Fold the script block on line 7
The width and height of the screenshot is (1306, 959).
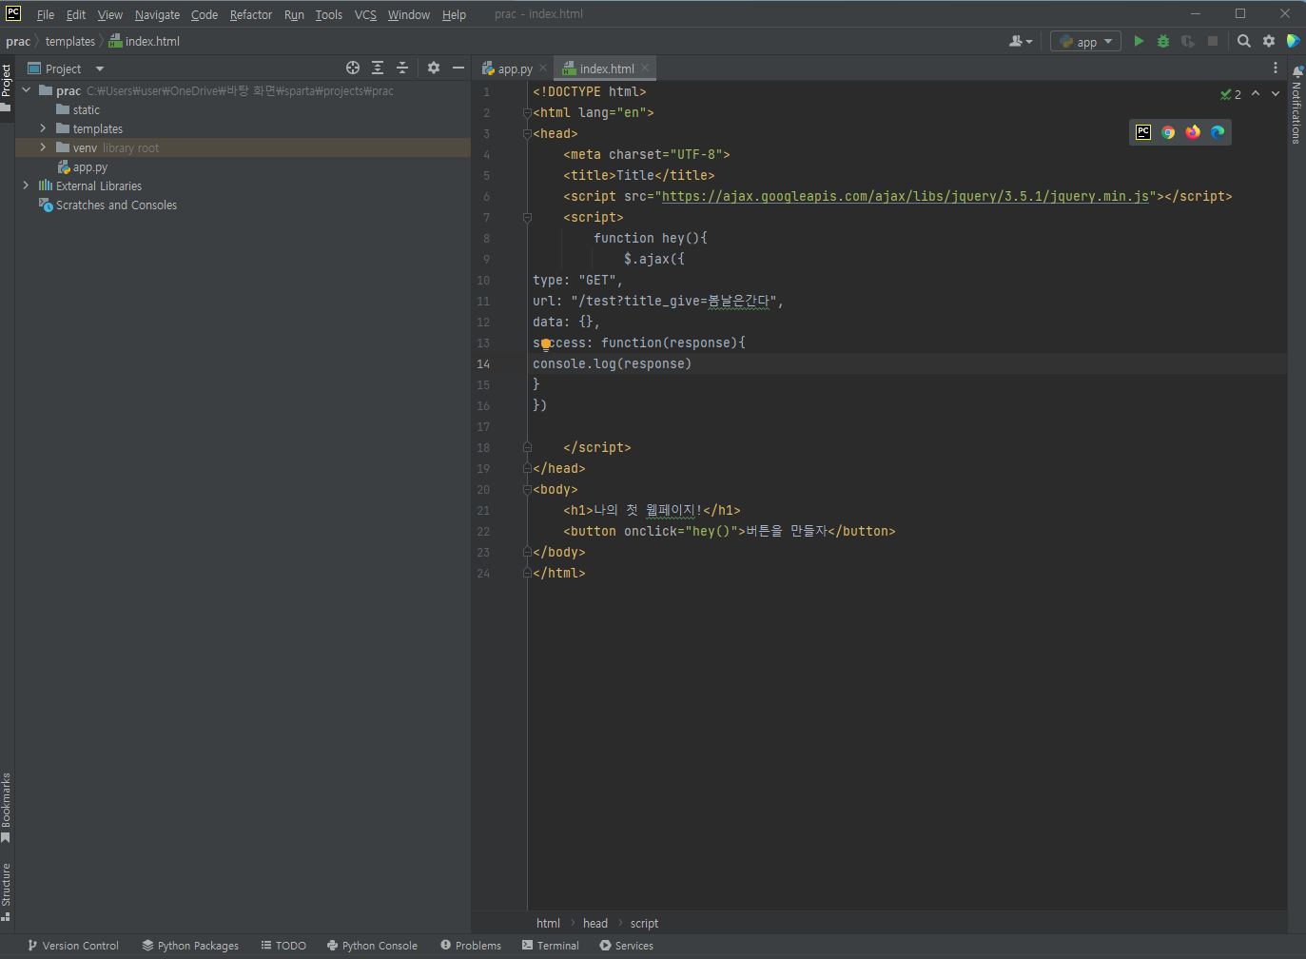click(x=527, y=217)
